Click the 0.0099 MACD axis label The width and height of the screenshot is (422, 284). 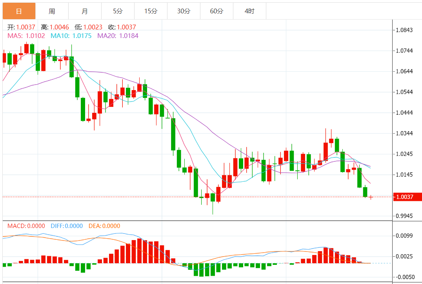pyautogui.click(x=404, y=236)
